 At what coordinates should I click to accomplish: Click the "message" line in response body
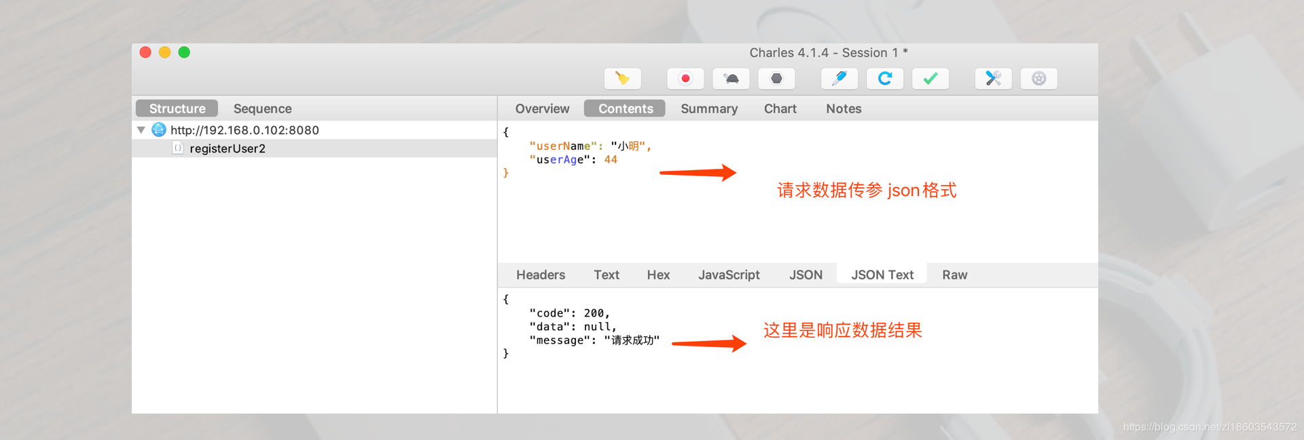pos(594,340)
